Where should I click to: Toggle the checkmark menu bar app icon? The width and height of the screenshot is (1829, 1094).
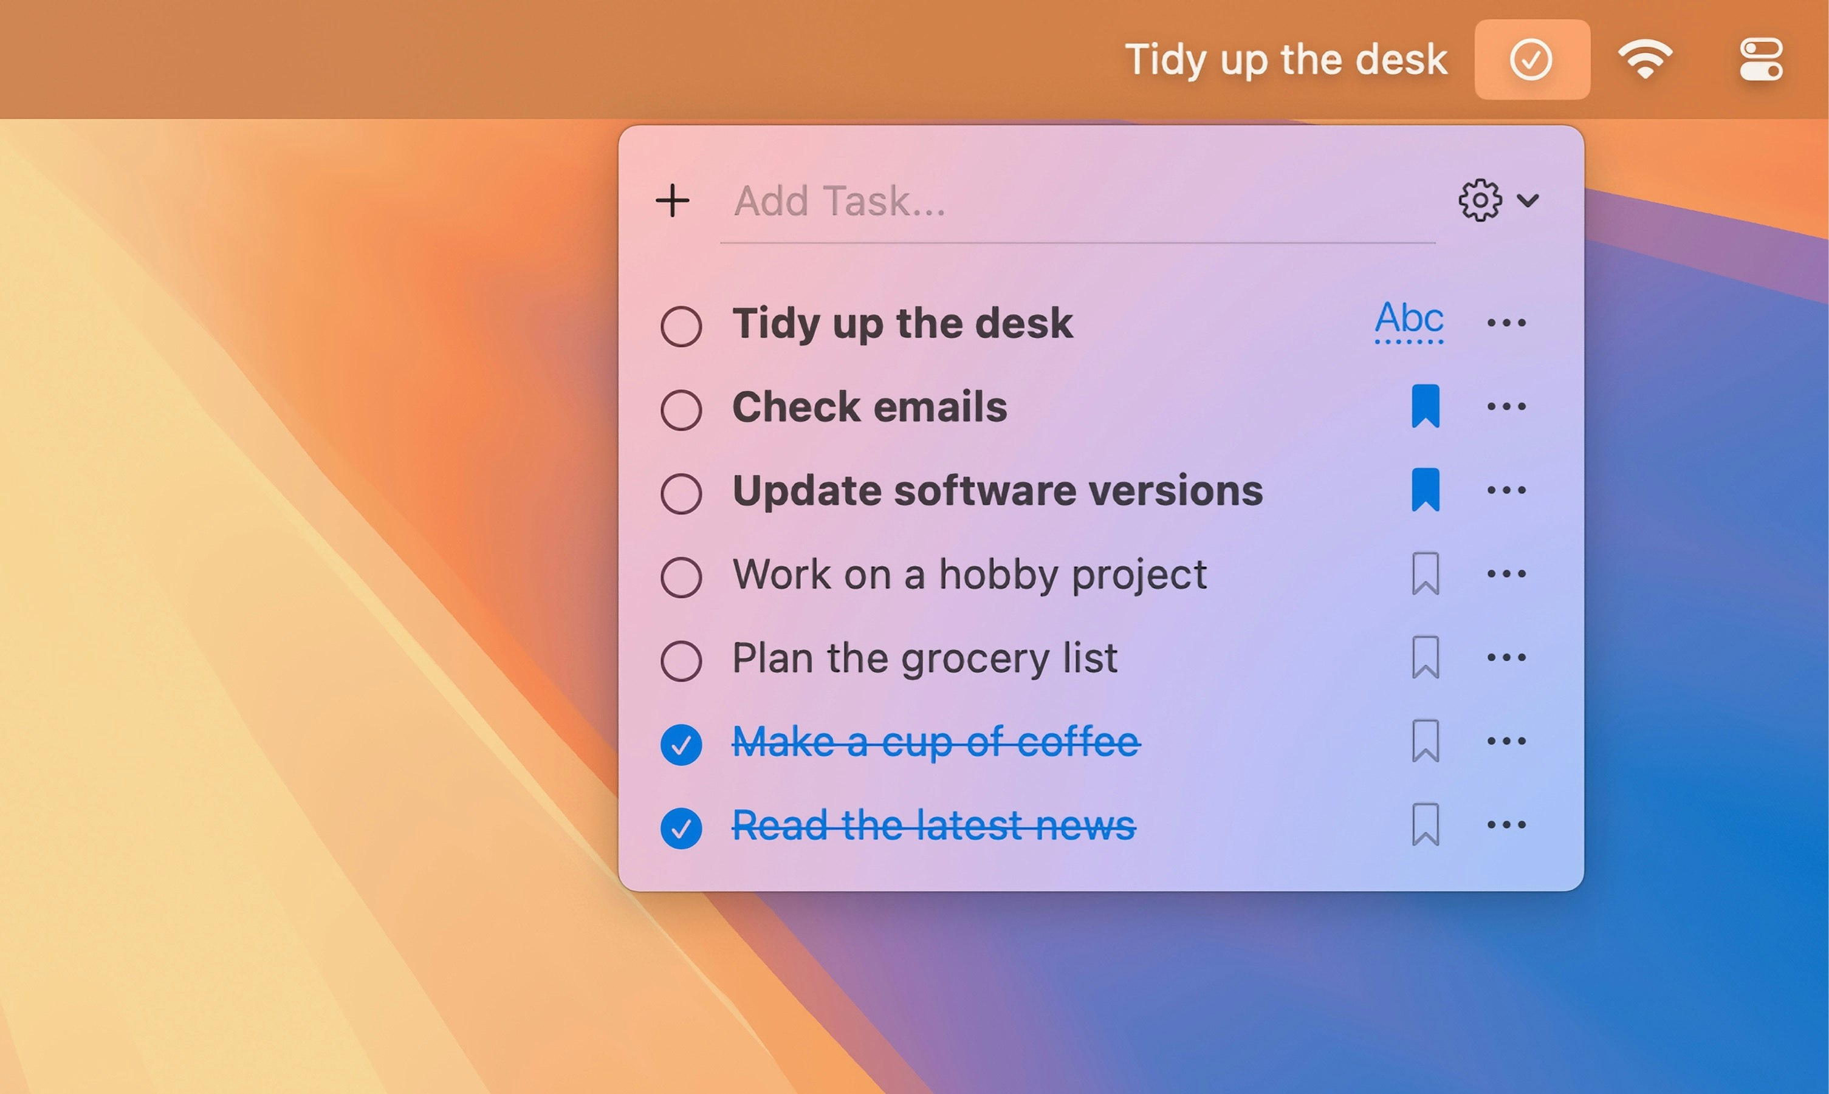pyautogui.click(x=1532, y=59)
